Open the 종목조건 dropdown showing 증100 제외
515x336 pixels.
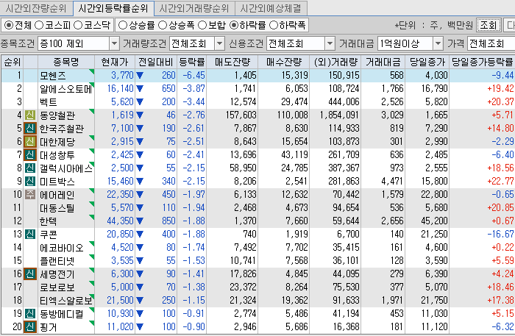[x=78, y=43]
